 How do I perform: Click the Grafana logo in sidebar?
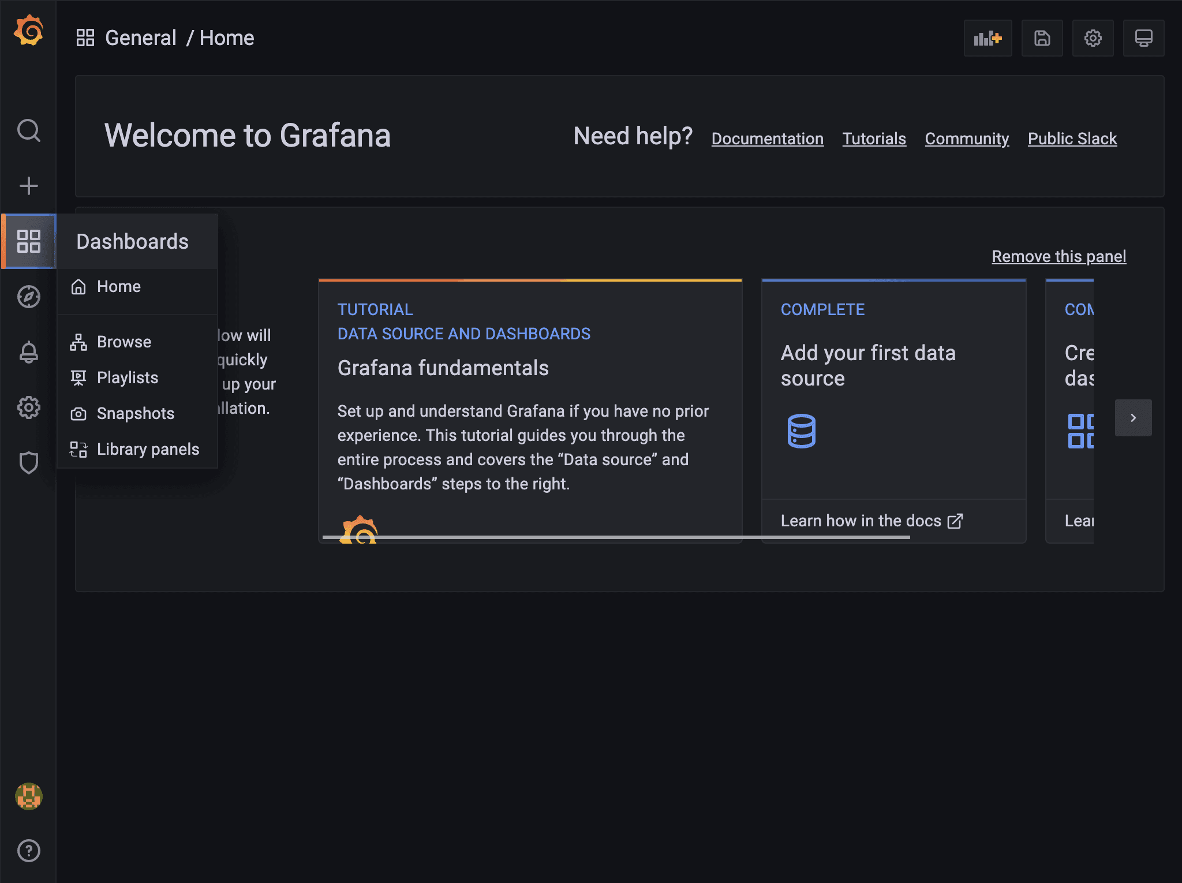(x=28, y=31)
